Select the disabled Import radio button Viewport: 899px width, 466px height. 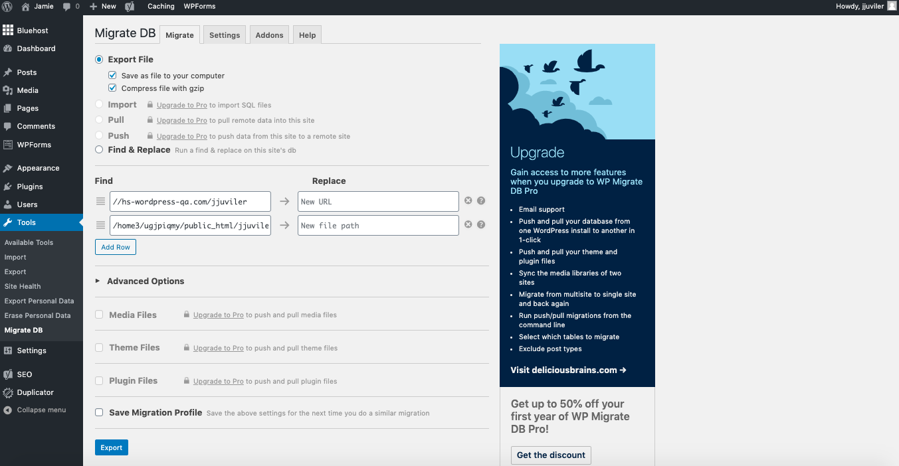point(99,104)
